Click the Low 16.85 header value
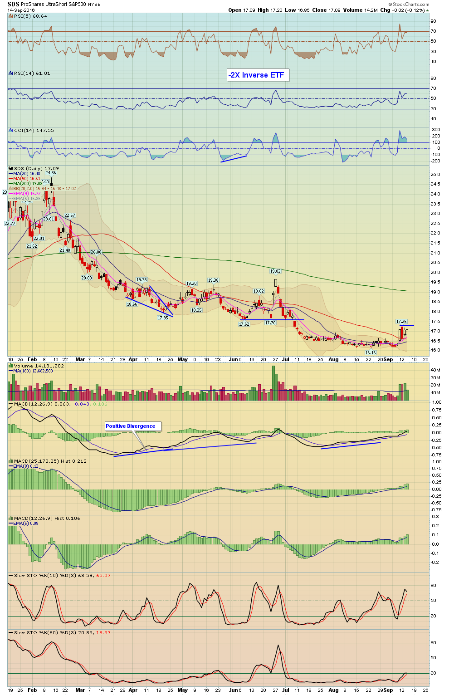The width and height of the screenshot is (449, 695). pos(297,10)
